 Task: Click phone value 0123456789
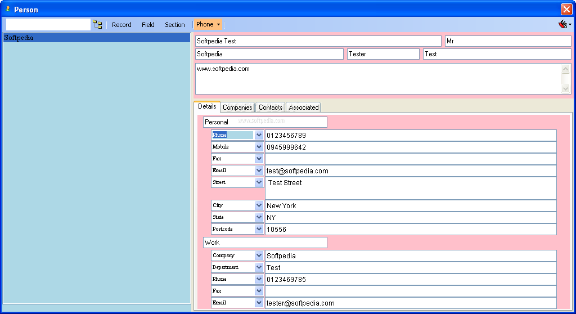click(x=411, y=135)
